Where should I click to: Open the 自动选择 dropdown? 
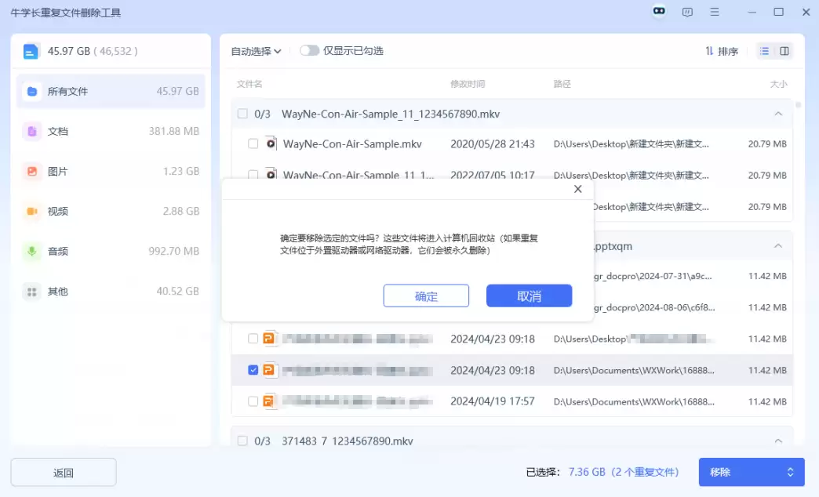click(x=256, y=51)
